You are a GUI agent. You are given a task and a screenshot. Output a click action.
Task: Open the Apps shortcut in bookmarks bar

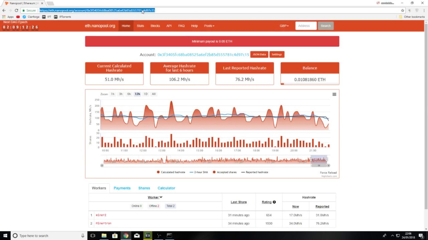(8, 17)
